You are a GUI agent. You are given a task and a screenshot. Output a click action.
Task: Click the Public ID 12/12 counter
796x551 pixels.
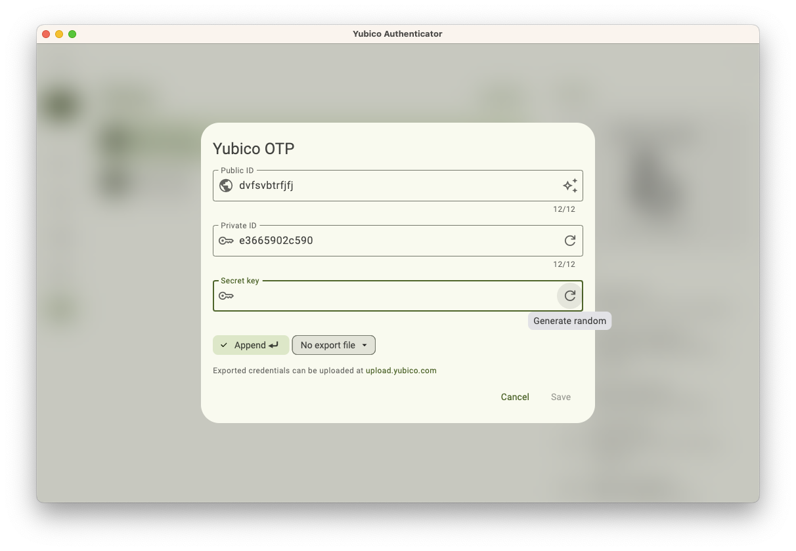[564, 209]
